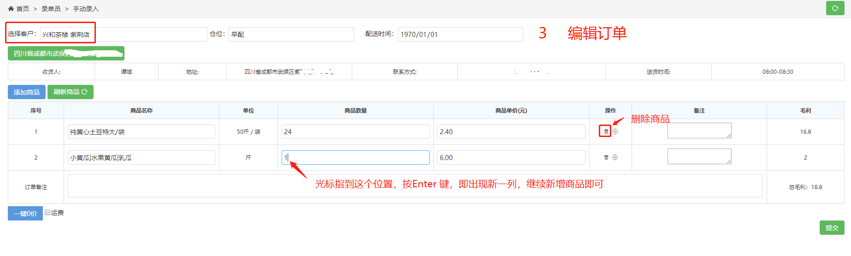Open the 选择客户 customer selector
851x256 pixels.
click(x=123, y=35)
